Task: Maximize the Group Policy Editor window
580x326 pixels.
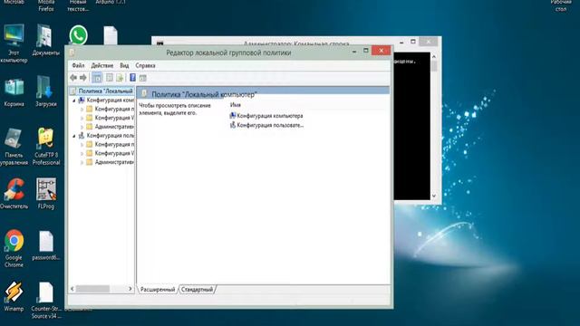Action: tap(366, 51)
